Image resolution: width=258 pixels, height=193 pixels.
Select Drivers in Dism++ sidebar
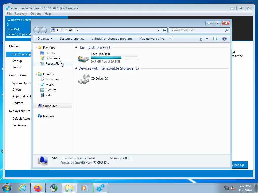[x=17, y=90]
